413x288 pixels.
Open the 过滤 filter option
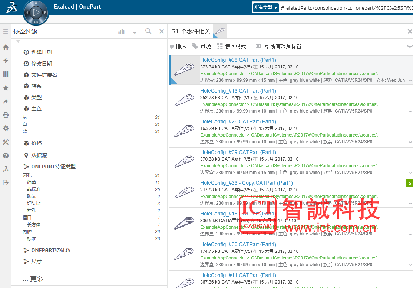coord(202,47)
